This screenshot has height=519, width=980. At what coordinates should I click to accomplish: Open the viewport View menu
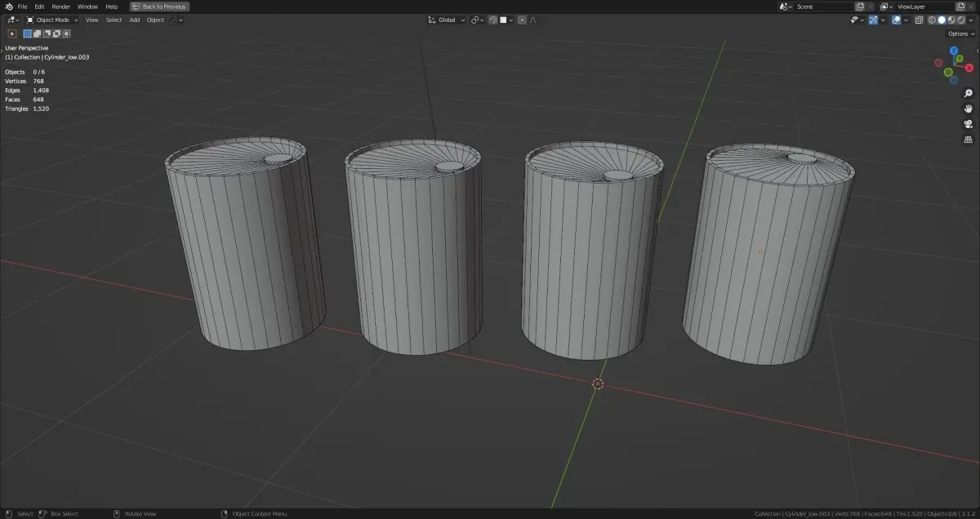click(91, 20)
